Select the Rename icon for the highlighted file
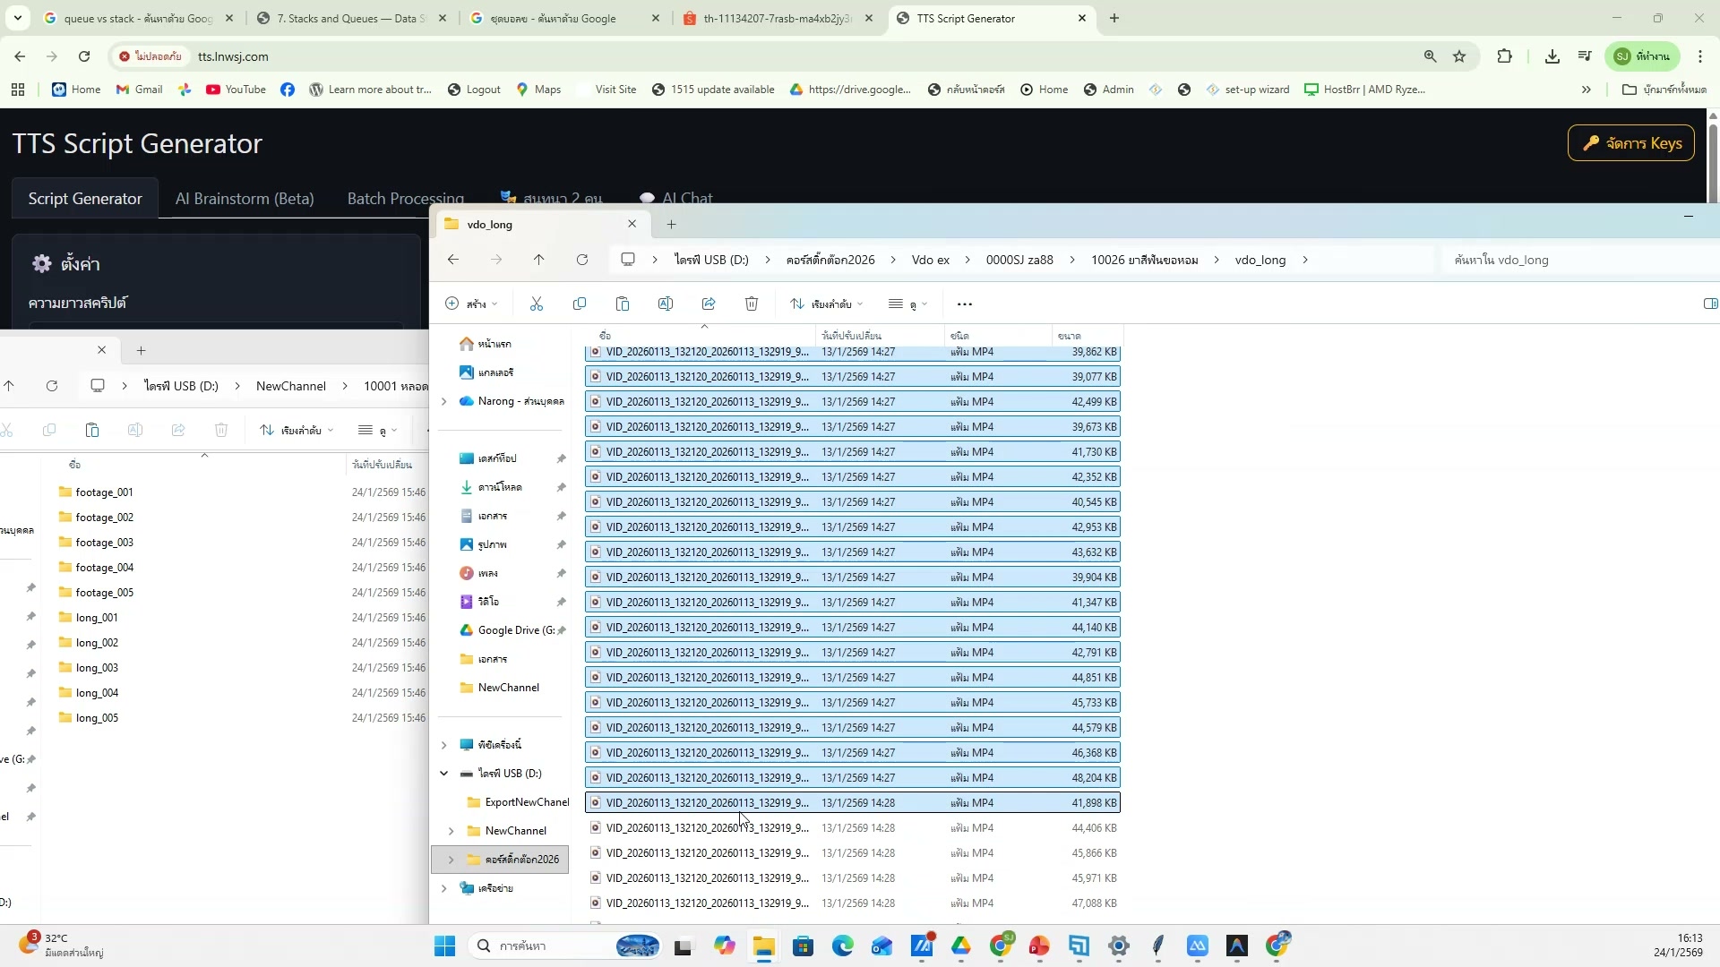 (666, 304)
